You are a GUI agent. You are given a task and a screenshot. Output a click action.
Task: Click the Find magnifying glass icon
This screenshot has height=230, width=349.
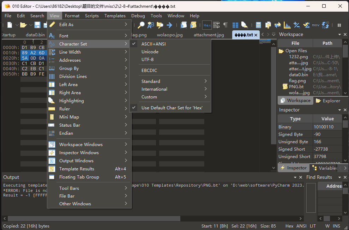(x=141, y=25)
